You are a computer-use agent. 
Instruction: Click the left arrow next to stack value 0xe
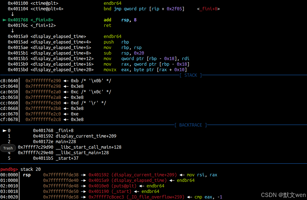point(66,114)
